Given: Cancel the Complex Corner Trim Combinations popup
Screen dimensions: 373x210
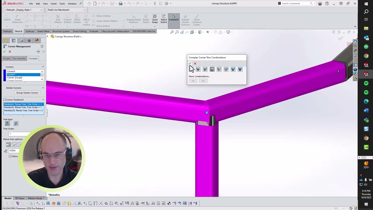Looking at the screenshot, I should [195, 63].
